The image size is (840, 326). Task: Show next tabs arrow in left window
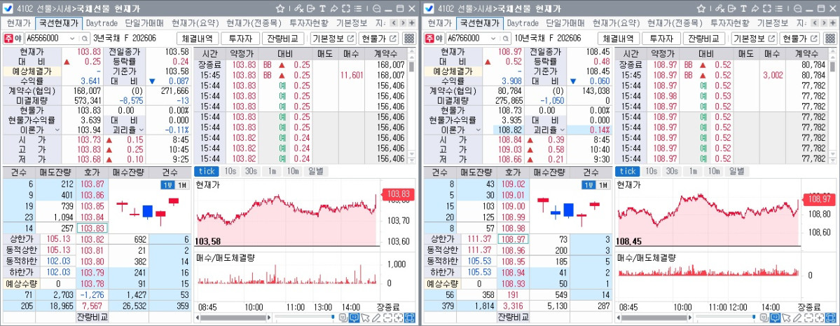403,23
